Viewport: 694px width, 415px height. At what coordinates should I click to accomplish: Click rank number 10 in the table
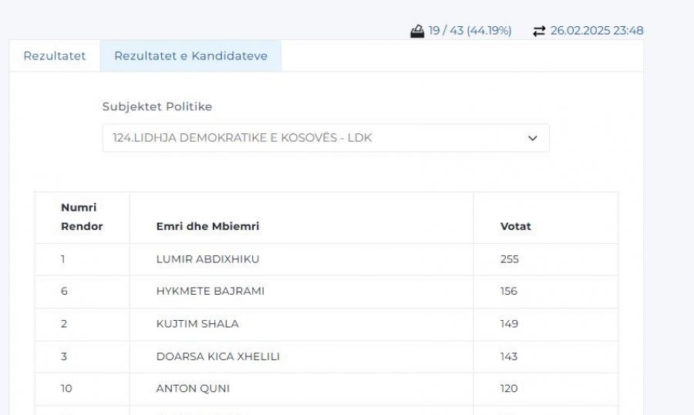(x=66, y=389)
